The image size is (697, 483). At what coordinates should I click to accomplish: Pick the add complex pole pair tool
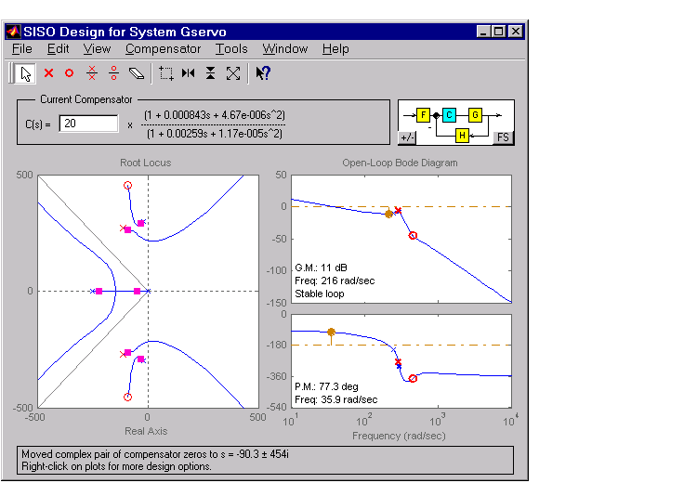pyautogui.click(x=92, y=72)
